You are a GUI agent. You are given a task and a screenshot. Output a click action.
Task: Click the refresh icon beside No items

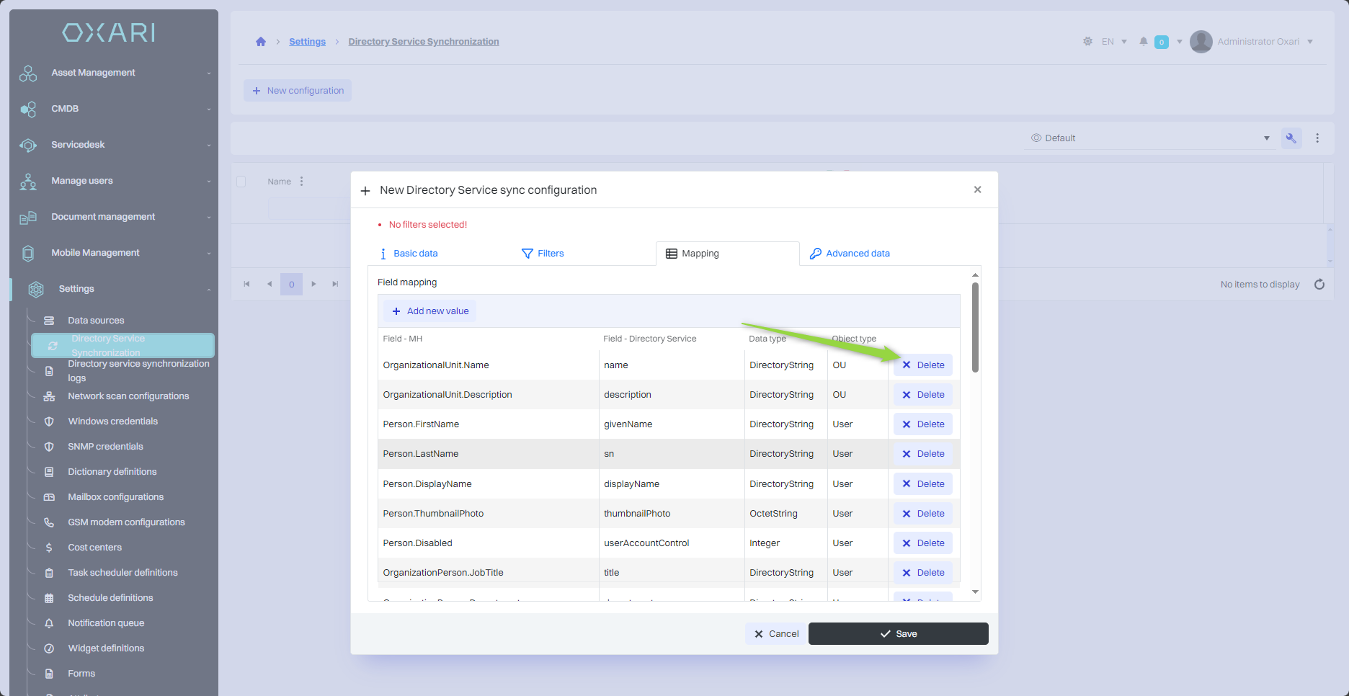(1319, 285)
